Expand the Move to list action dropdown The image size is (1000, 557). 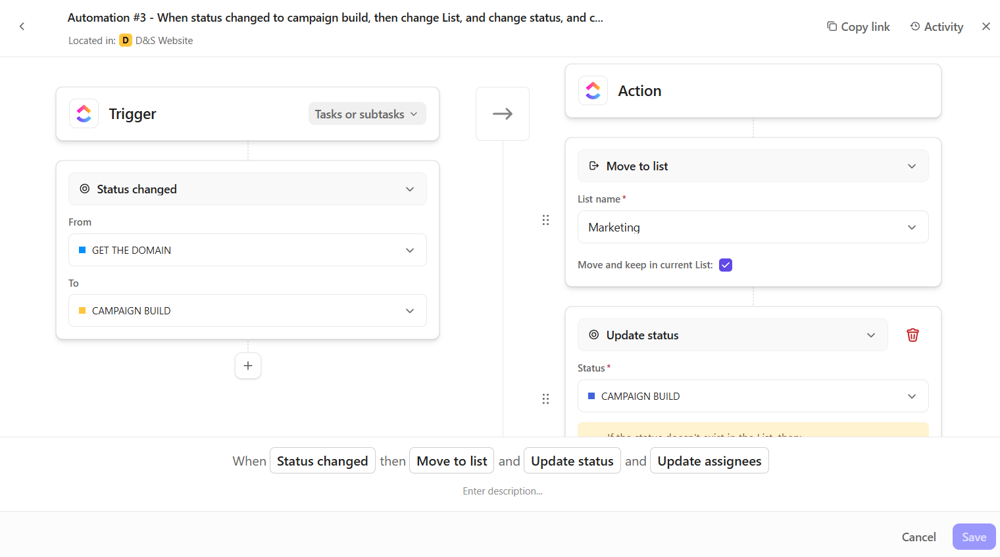click(753, 166)
